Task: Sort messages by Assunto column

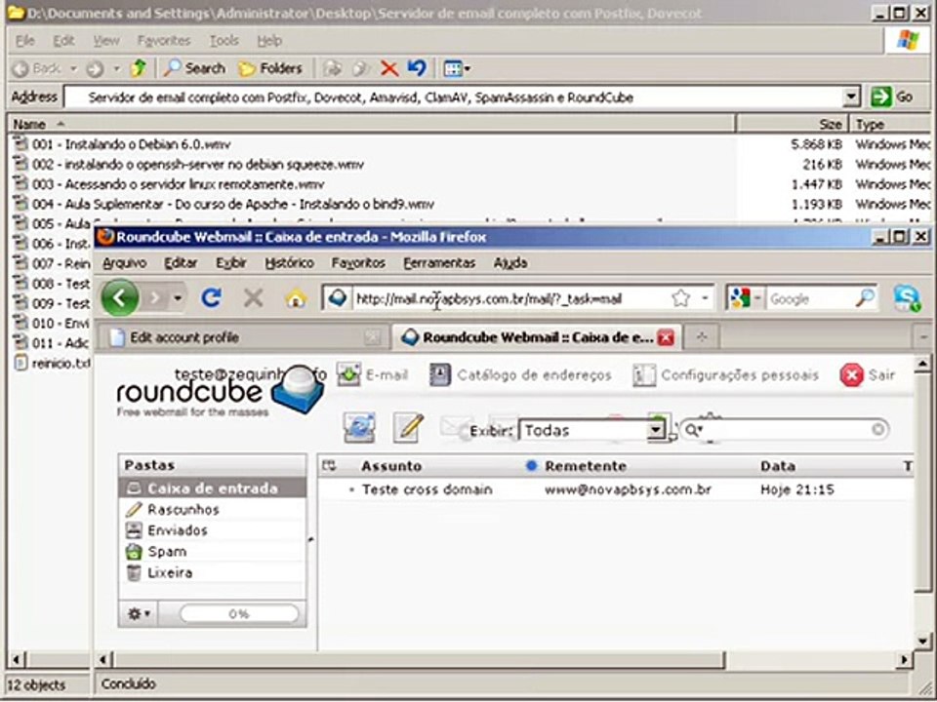Action: [391, 466]
